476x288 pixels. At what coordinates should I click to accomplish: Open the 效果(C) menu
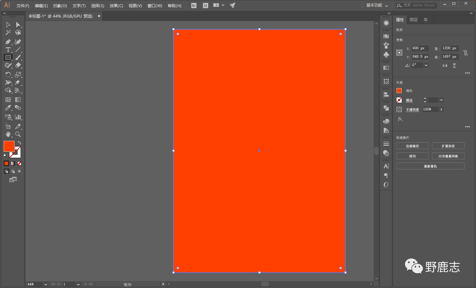pyautogui.click(x=116, y=6)
